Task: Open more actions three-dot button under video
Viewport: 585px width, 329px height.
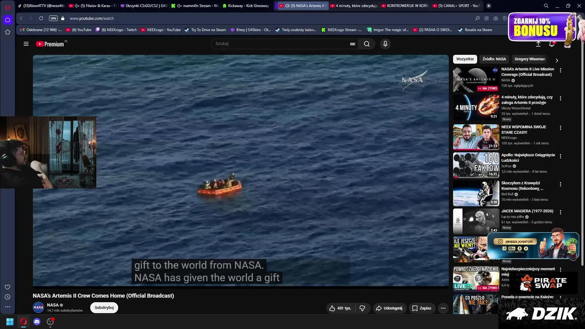Action: 443,308
